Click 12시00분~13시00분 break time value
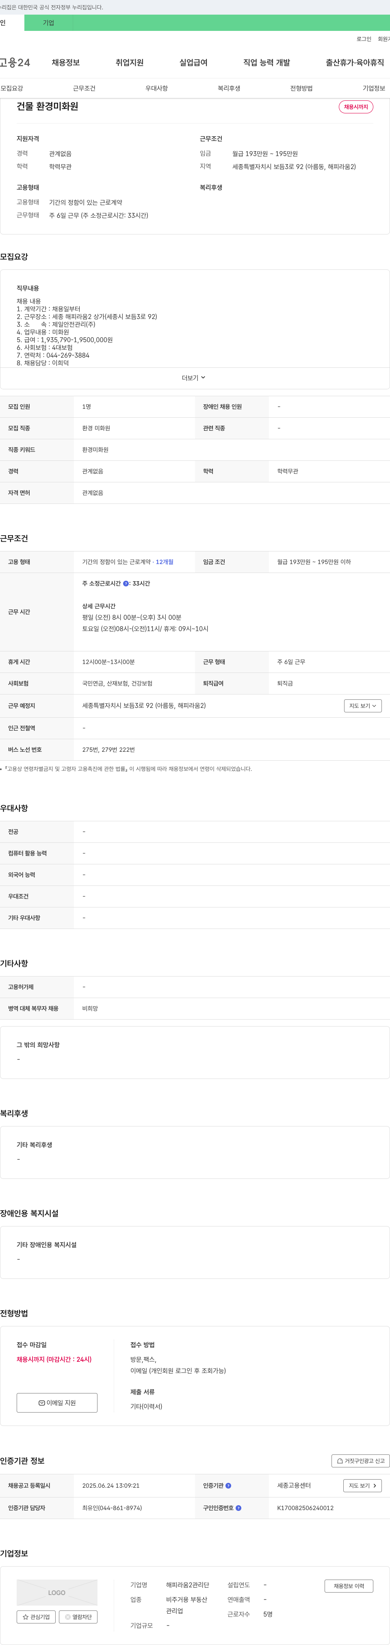The width and height of the screenshot is (390, 1645). click(x=108, y=662)
